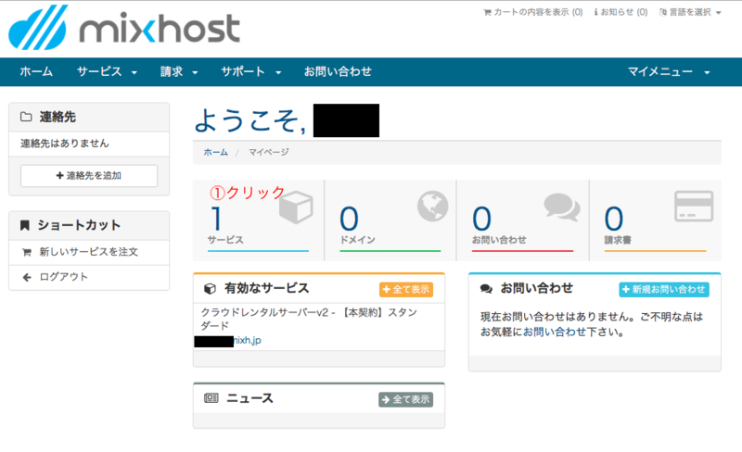Click the credit card icon in 請求書 tile
742x452 pixels.
coord(694,207)
